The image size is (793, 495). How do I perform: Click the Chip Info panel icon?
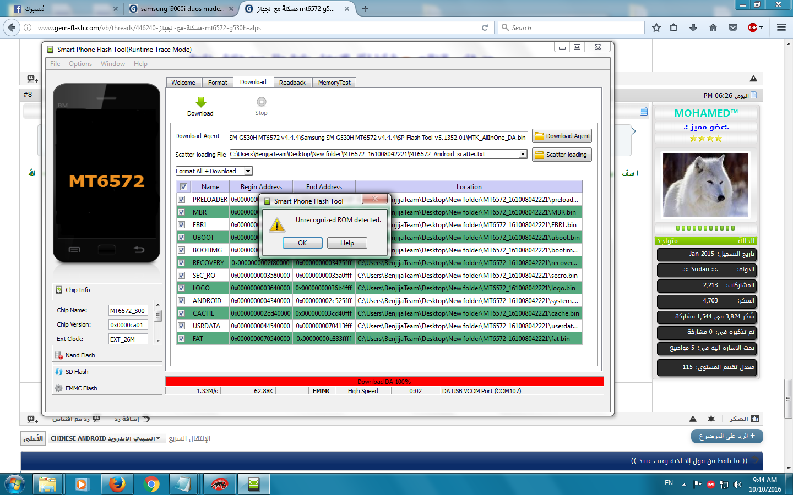pyautogui.click(x=59, y=290)
